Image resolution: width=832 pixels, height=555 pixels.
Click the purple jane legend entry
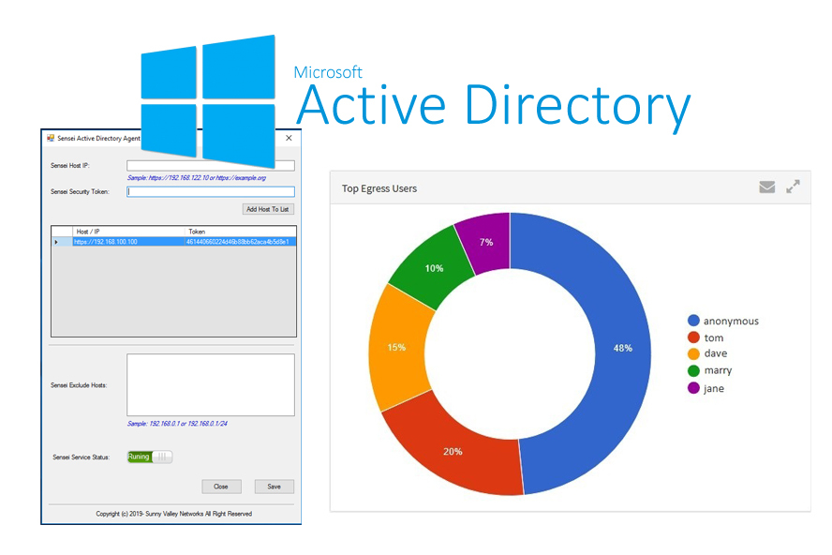pyautogui.click(x=713, y=388)
